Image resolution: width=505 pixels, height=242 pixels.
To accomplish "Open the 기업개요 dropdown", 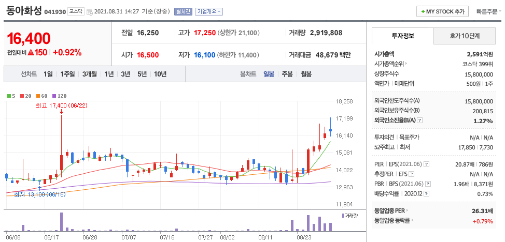I will tap(209, 11).
